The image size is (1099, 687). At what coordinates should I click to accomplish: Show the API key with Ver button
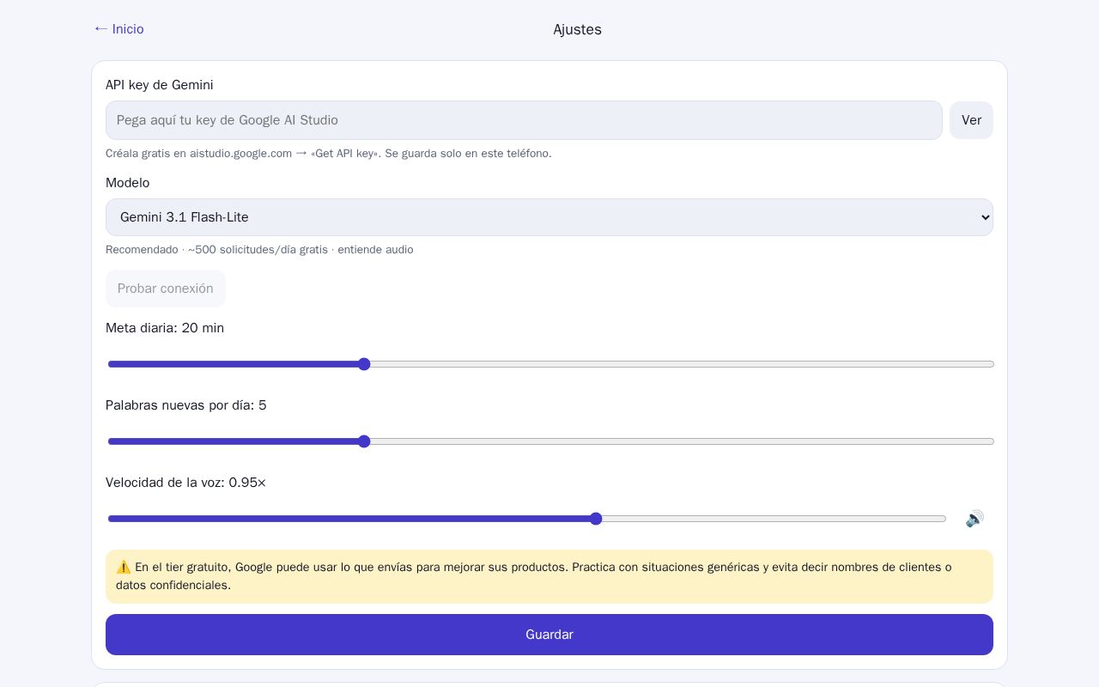pyautogui.click(x=971, y=120)
